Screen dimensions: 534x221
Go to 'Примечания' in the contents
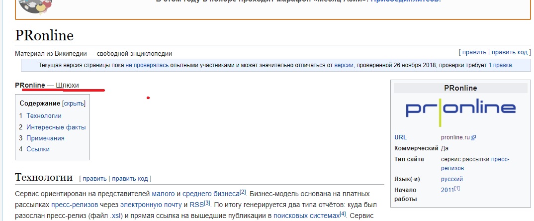(x=45, y=138)
